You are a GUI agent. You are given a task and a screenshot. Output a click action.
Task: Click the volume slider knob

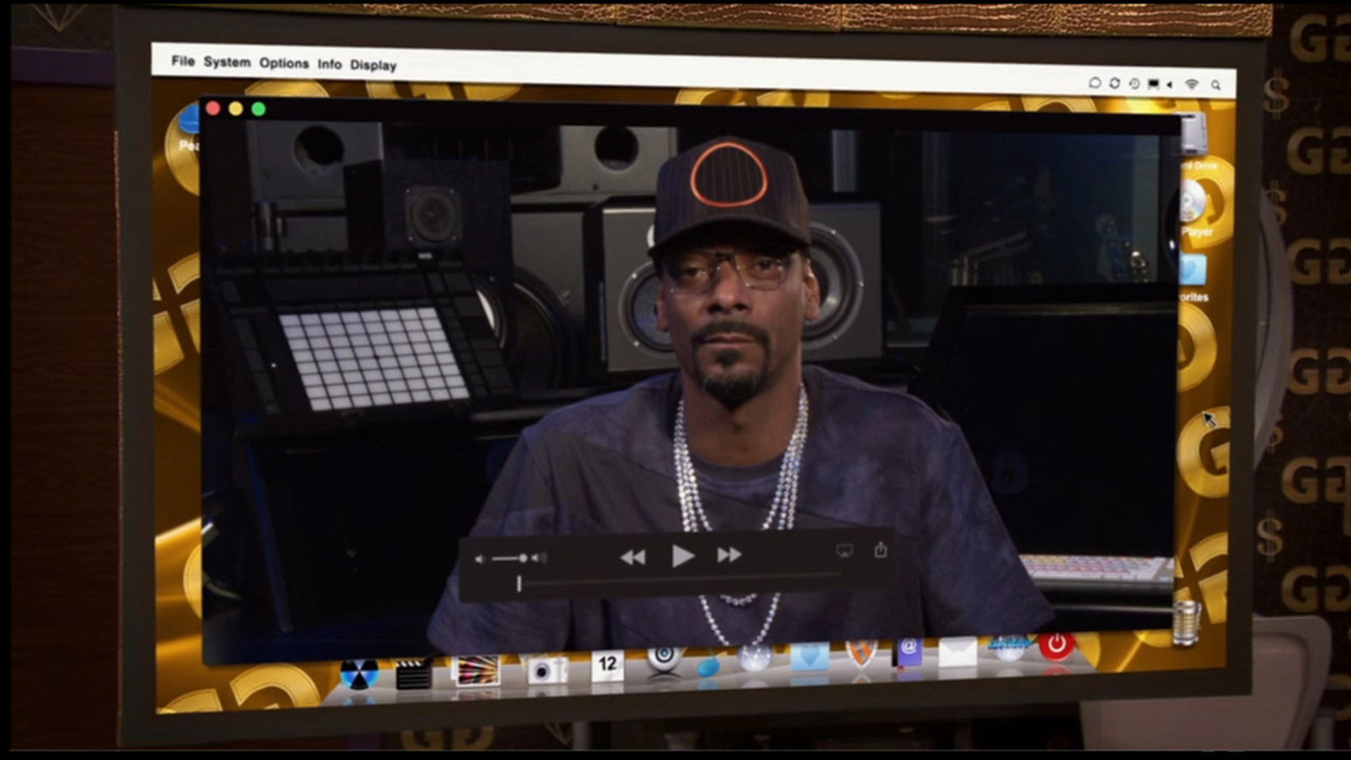click(x=523, y=558)
